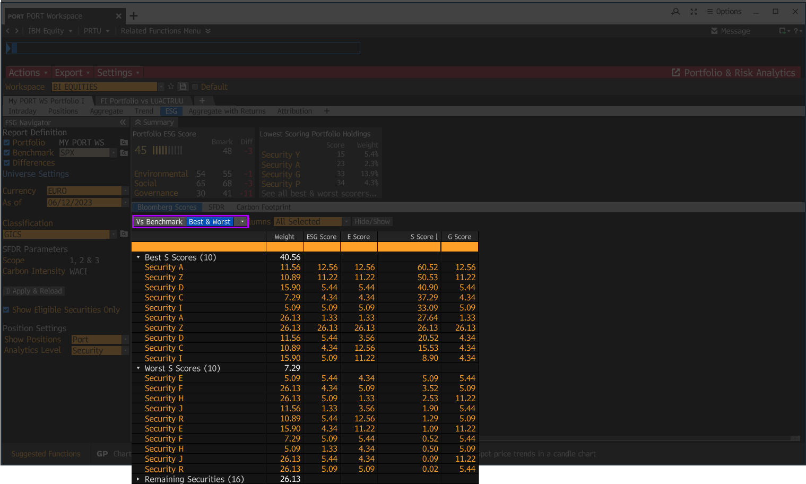Image resolution: width=806 pixels, height=484 pixels.
Task: Click the Portfolio ESG score bar gauge
Action: (167, 150)
